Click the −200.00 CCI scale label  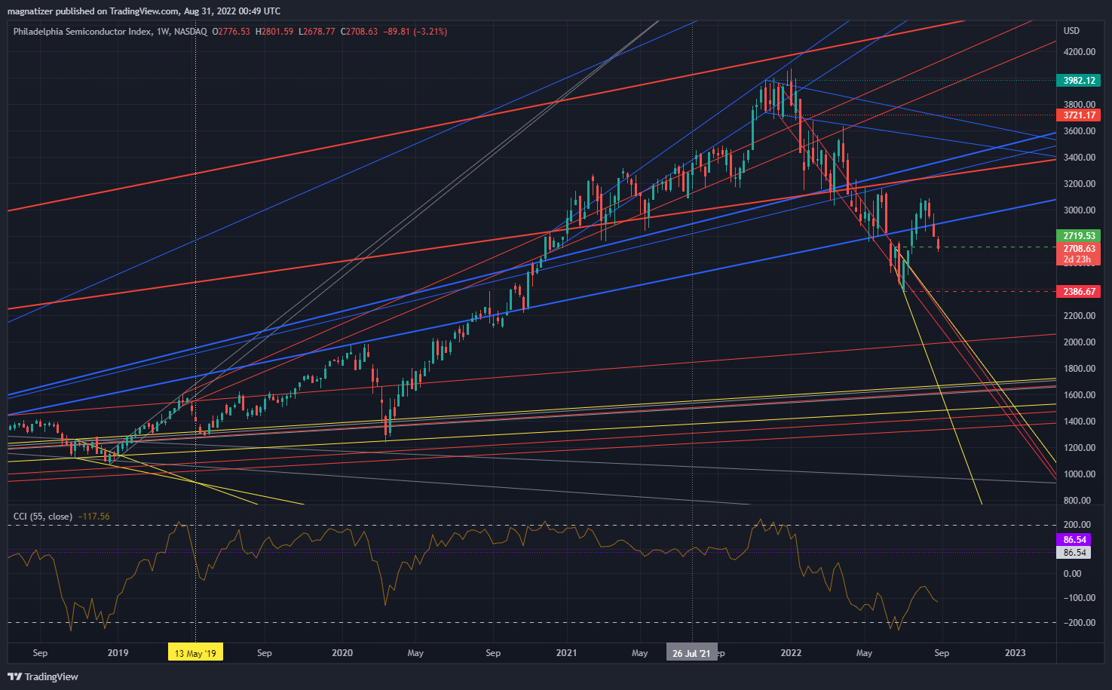pyautogui.click(x=1079, y=623)
